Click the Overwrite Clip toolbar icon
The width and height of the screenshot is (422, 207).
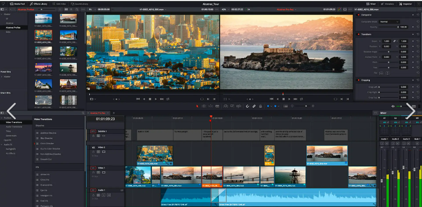click(232, 106)
